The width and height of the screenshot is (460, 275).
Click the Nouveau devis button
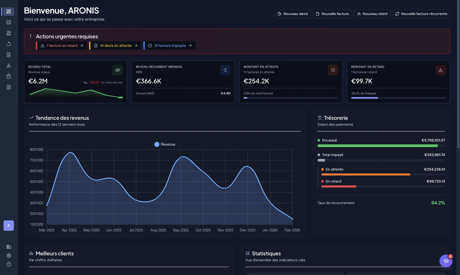pos(293,14)
